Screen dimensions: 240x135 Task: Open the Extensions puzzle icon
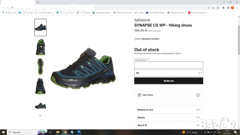[x=223, y=8]
